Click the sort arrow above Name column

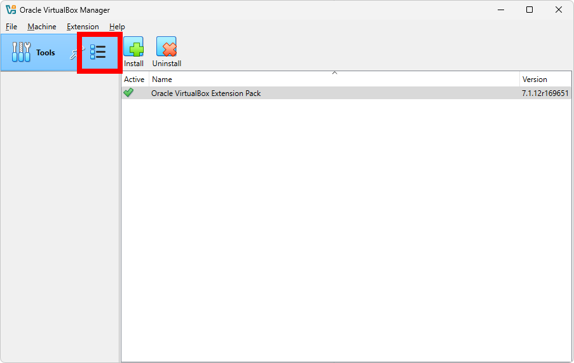(x=334, y=73)
